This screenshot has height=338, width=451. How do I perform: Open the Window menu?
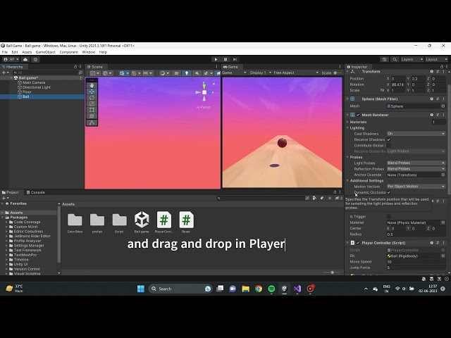(89, 52)
